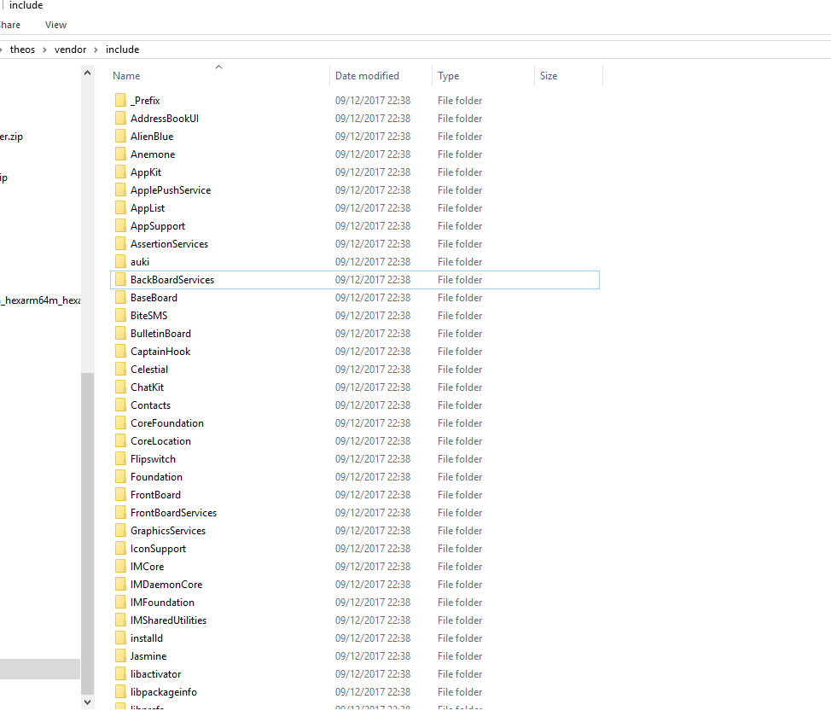Click the FrontBoardServices folder icon
Image resolution: width=831 pixels, height=728 pixels.
pos(121,513)
